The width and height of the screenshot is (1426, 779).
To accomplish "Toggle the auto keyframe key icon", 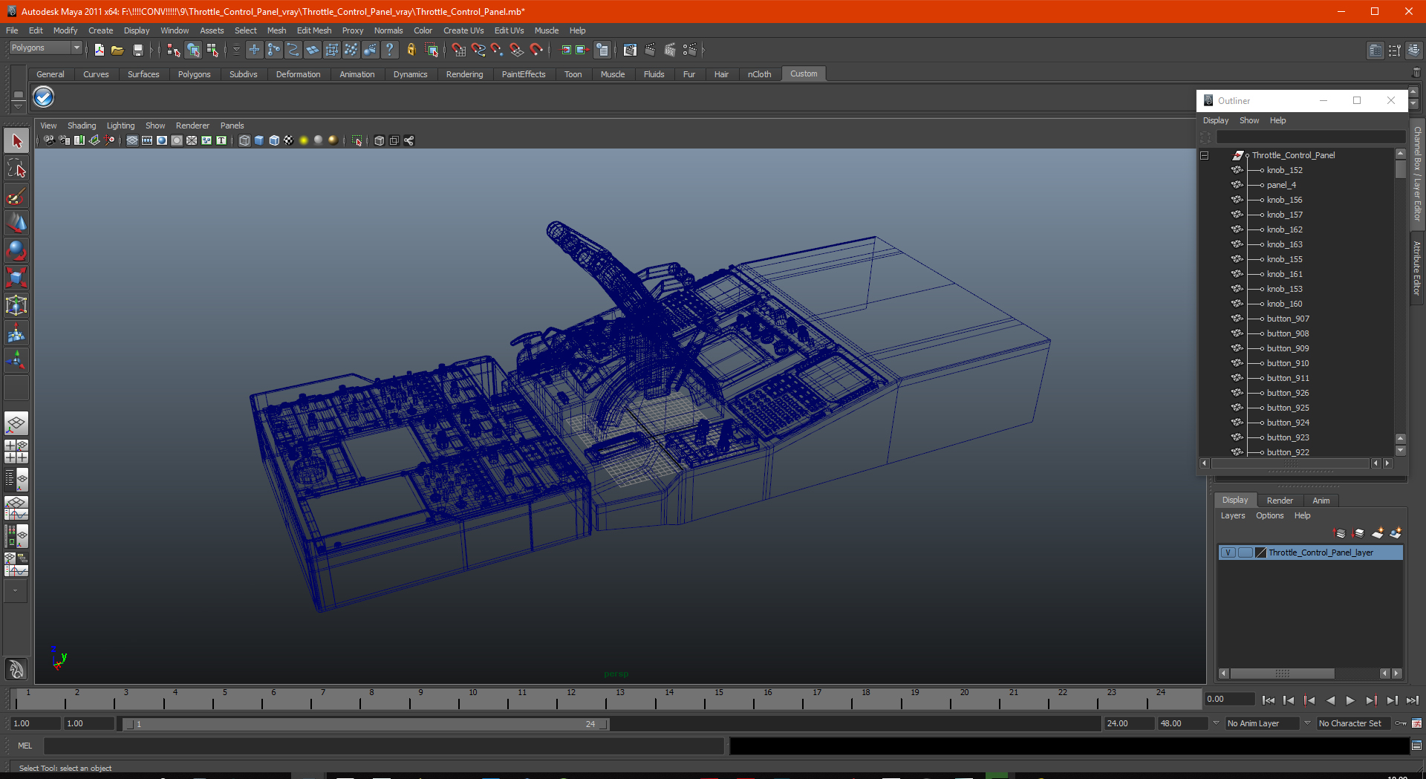I will [x=1400, y=723].
